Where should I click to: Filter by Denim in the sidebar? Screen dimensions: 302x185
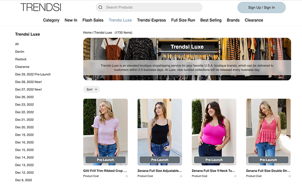point(20,52)
